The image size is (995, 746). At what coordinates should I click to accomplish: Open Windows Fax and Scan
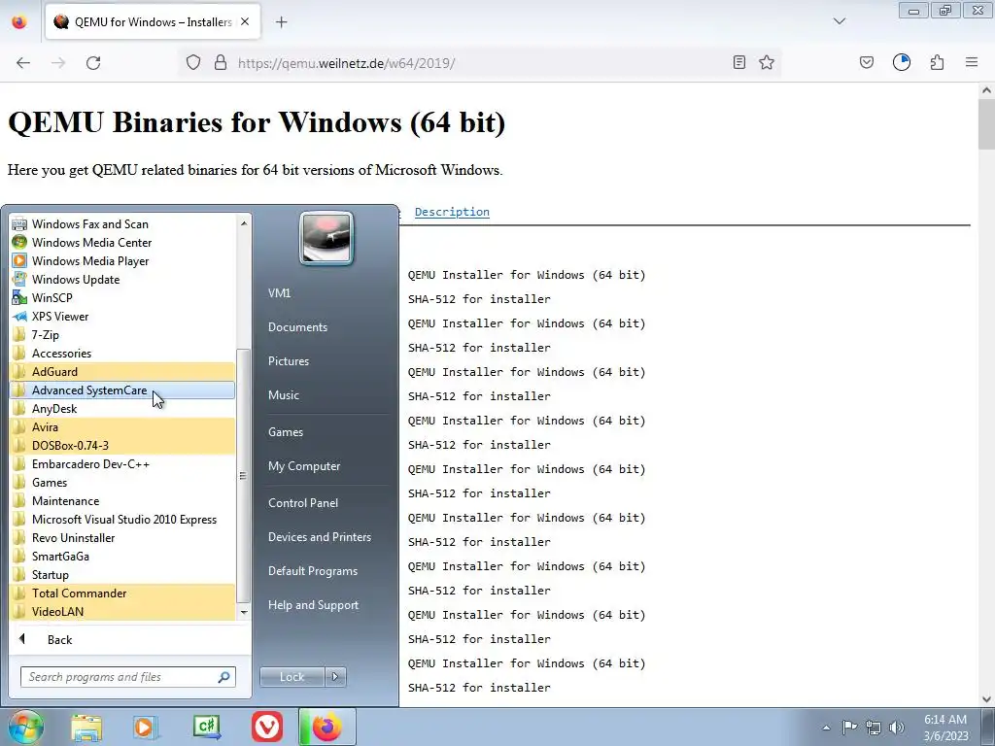click(122, 224)
